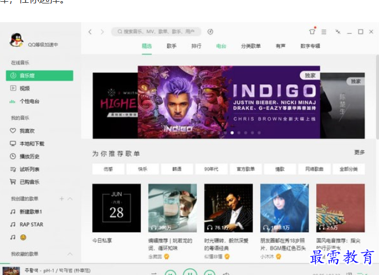Click the heart icon for 我喜欢
This screenshot has height=275, width=379.
(x=13, y=131)
